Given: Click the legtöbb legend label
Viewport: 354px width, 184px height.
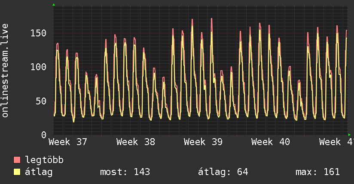Looking at the screenshot, I should [44, 160].
